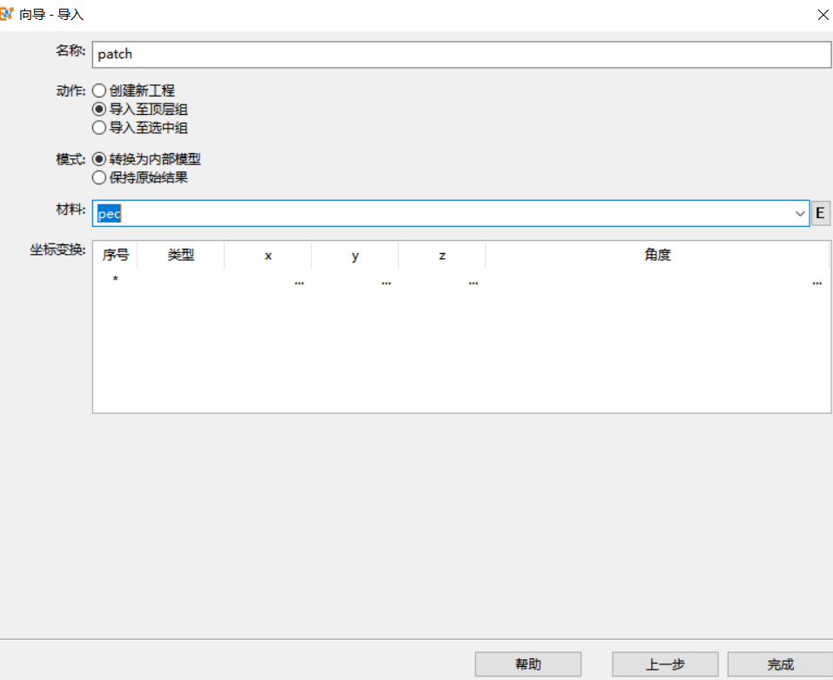Click the 序号 column header
This screenshot has width=833, height=680.
(x=115, y=256)
